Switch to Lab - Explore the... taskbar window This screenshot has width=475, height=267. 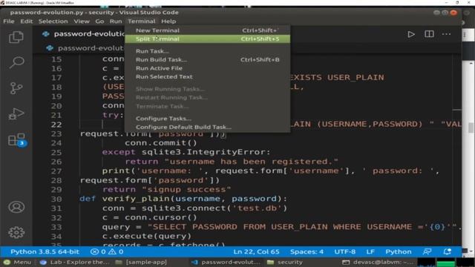pyautogui.click(x=74, y=262)
